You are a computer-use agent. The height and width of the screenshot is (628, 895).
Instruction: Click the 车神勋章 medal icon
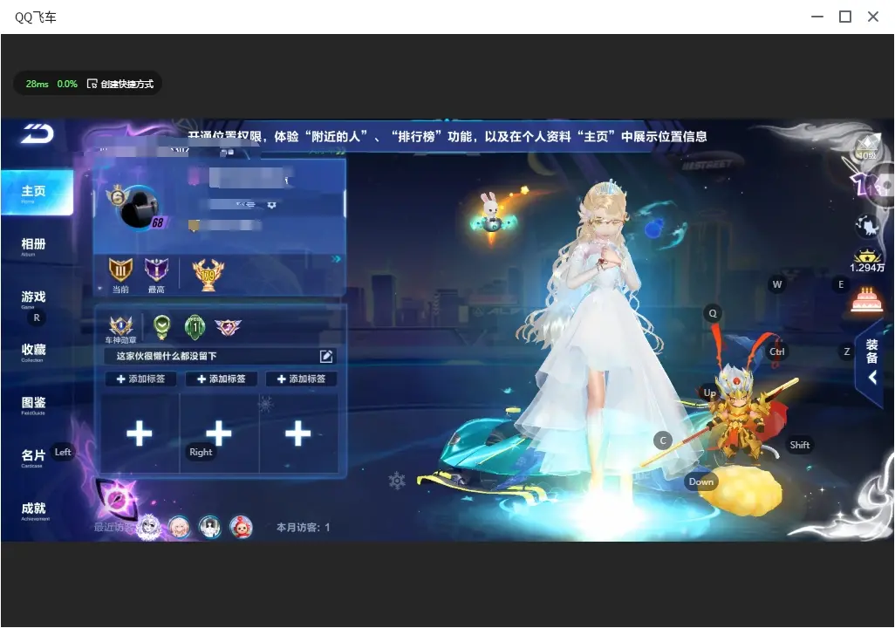[120, 330]
